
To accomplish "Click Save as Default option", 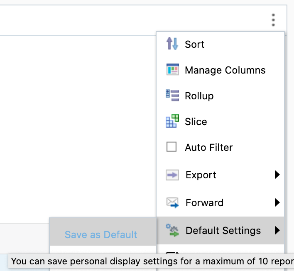I will coord(101,235).
